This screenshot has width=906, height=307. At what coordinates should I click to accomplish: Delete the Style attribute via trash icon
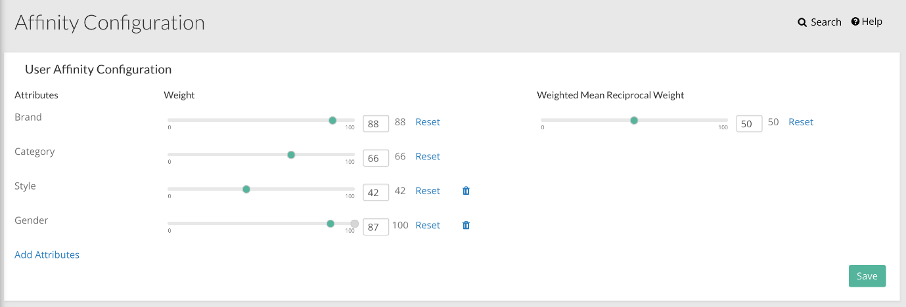[x=466, y=191]
